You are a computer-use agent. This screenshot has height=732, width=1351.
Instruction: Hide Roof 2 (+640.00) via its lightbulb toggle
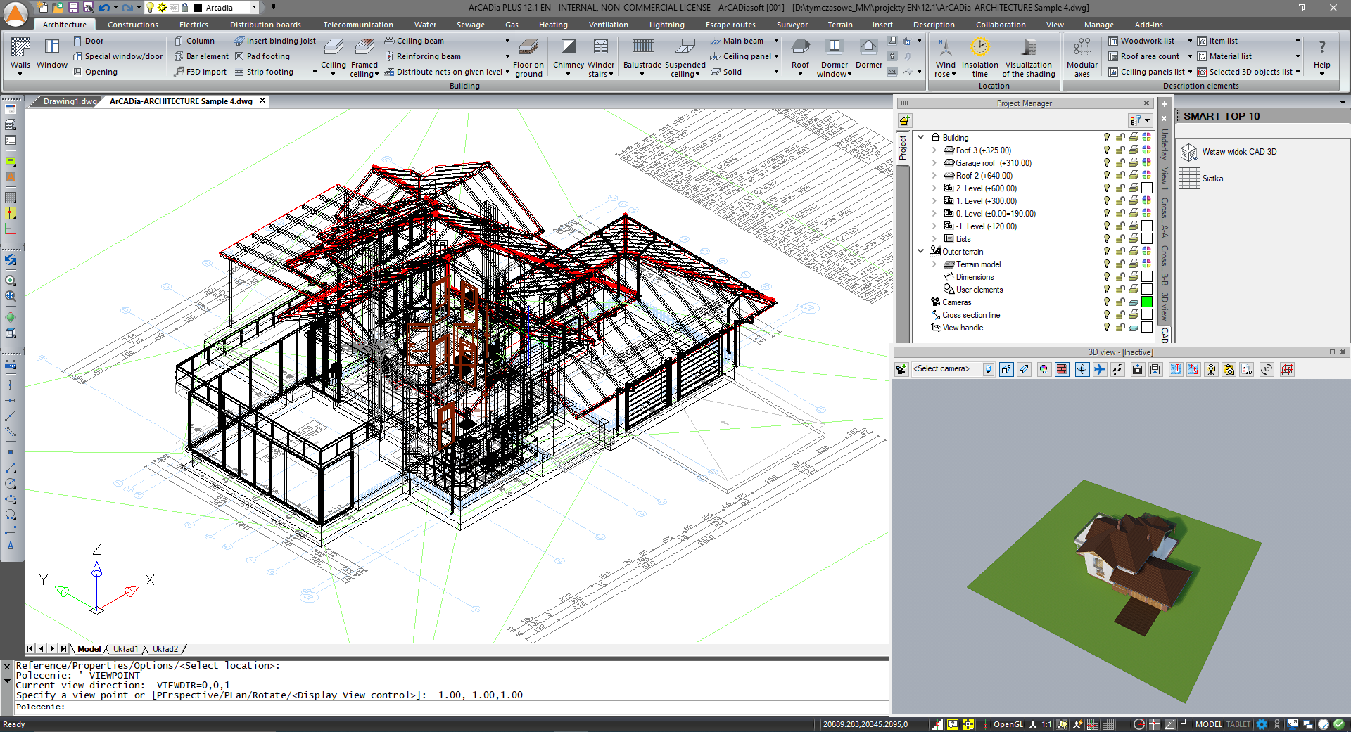[1106, 175]
